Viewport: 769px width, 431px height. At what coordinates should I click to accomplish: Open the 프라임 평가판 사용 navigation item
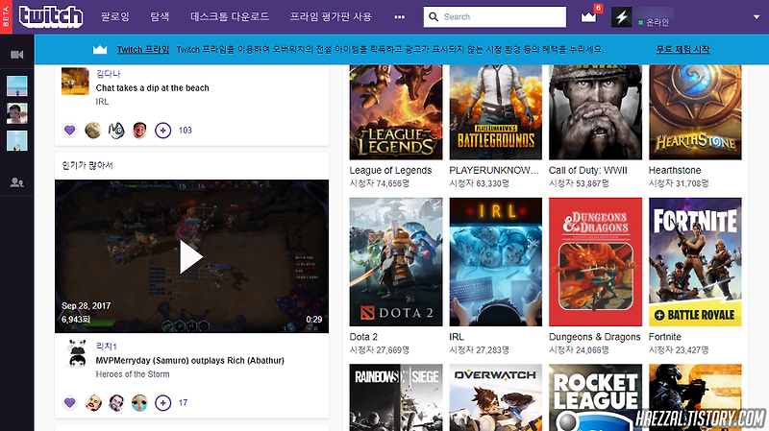tap(331, 16)
